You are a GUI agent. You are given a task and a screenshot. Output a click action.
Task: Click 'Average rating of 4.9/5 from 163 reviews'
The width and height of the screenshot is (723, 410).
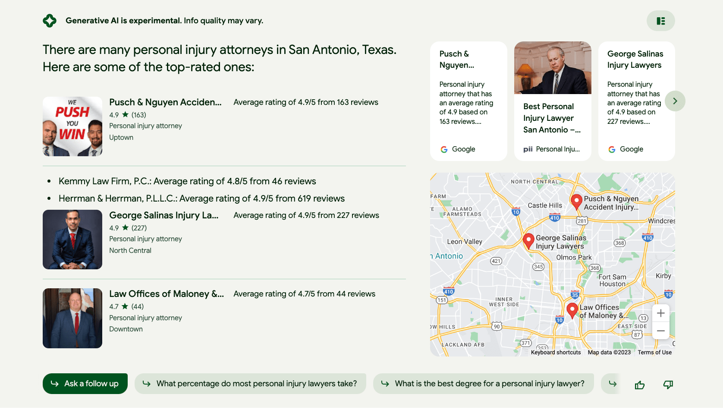[x=306, y=102]
